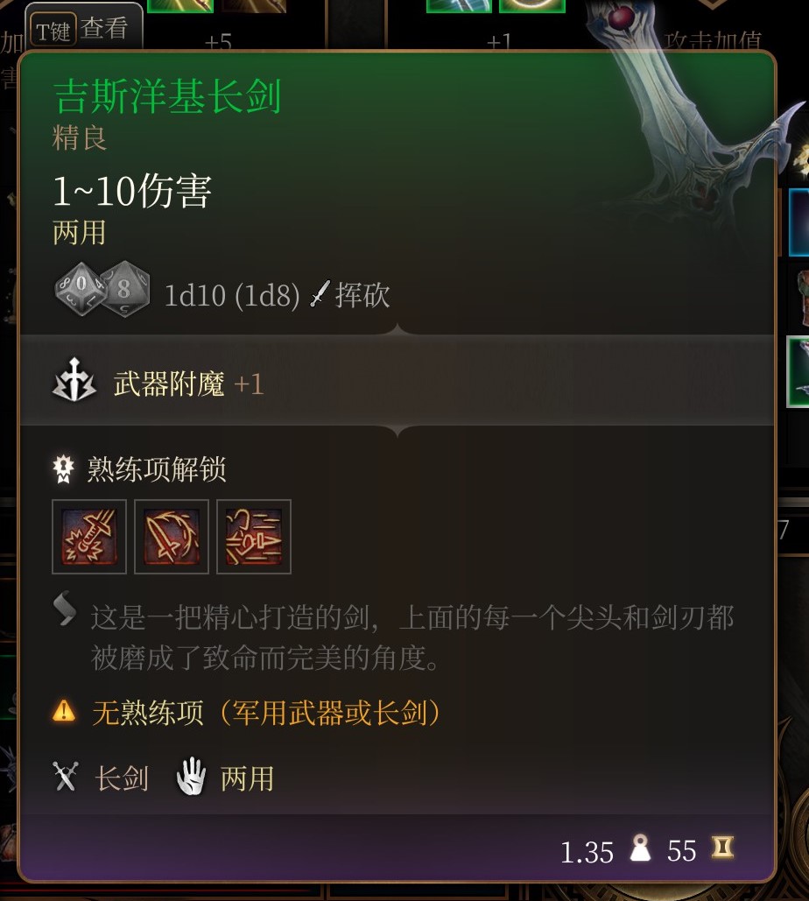The height and width of the screenshot is (901, 809).
Task: Click the crossed swords 长剑 icon
Action: pos(65,777)
